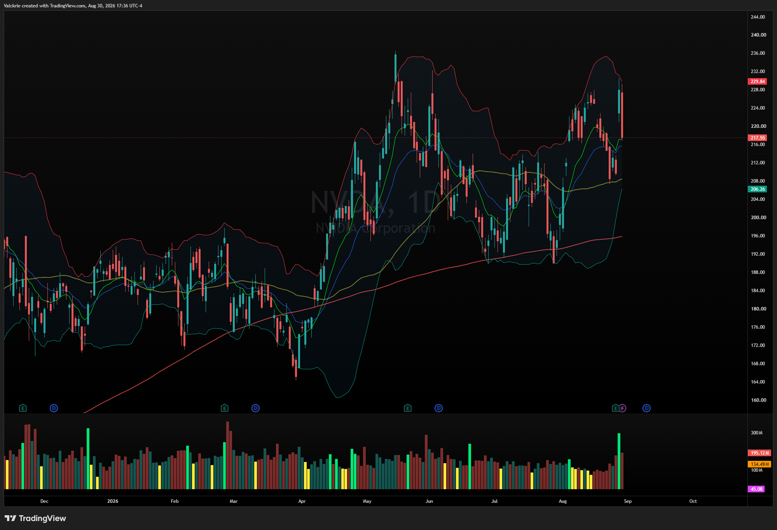Click the earnings marker in late August
Screen dimensions: 777x530
[615, 408]
